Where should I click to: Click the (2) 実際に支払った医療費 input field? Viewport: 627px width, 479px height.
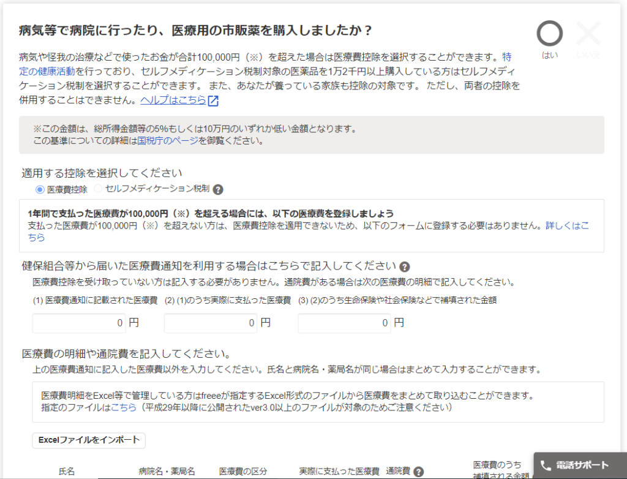click(x=211, y=322)
